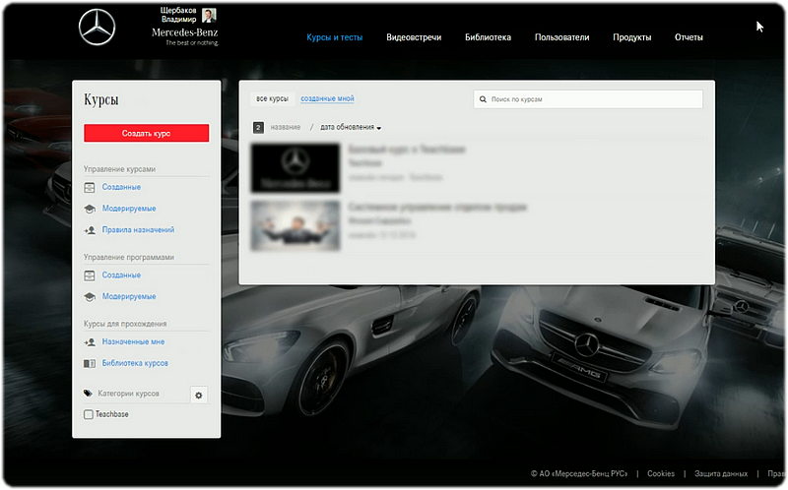The width and height of the screenshot is (788, 490).
Task: Click the Назначенные мне person-arrow icon
Action: (90, 341)
